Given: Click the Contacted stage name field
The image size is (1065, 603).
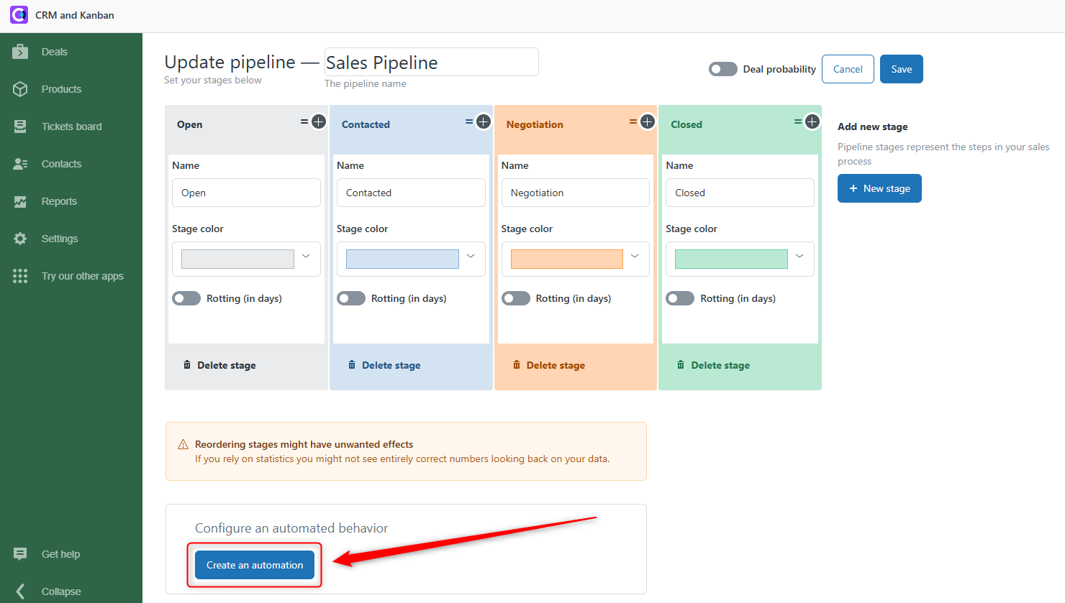Looking at the screenshot, I should tap(411, 193).
